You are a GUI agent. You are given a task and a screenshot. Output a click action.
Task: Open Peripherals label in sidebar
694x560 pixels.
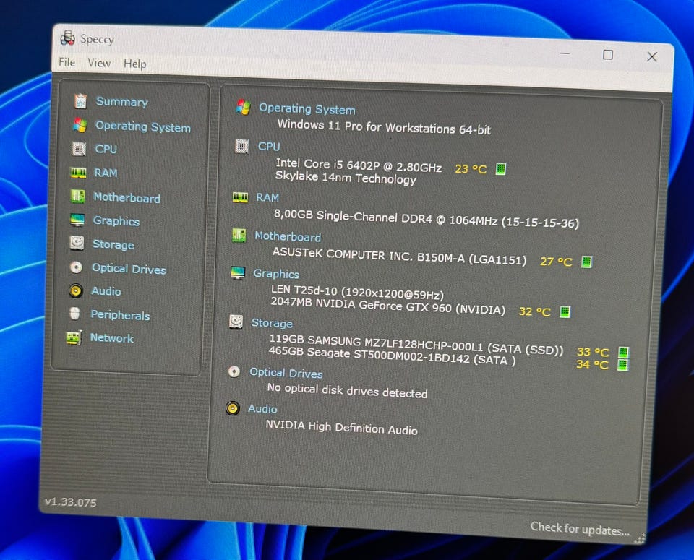pos(121,315)
